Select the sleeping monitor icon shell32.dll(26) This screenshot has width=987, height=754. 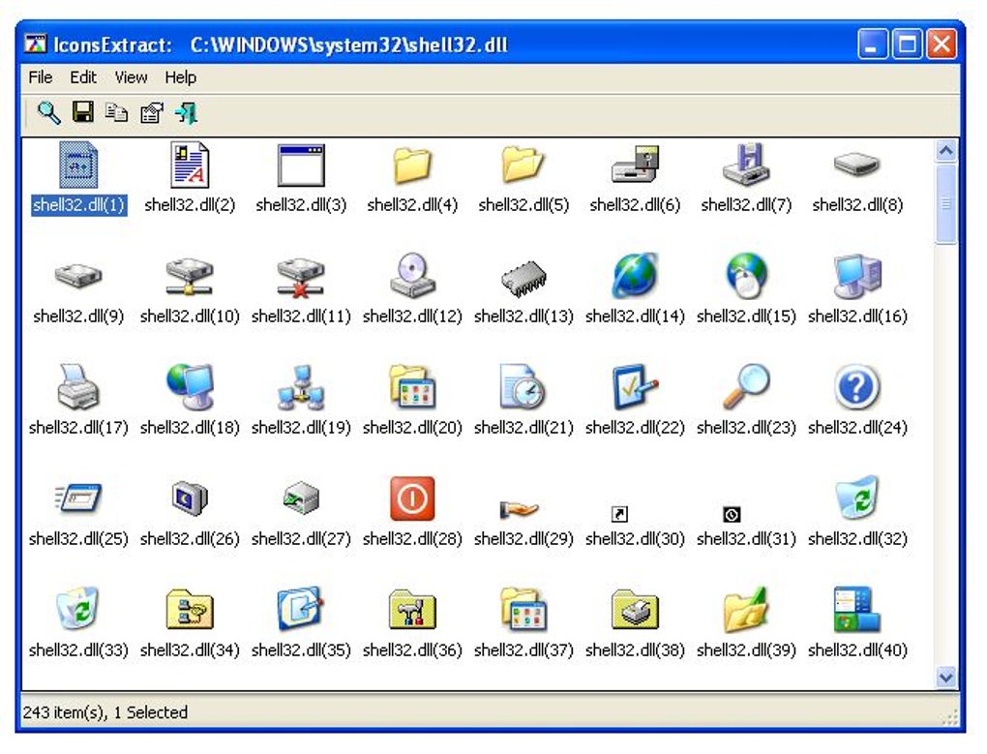point(190,498)
